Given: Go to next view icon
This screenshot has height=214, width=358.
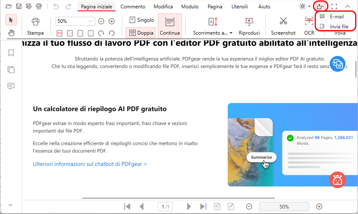Looking at the screenshot, I should pyautogui.click(x=231, y=206).
